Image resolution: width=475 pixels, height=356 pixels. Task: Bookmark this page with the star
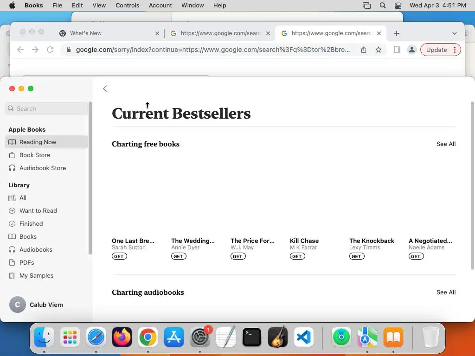pos(379,50)
